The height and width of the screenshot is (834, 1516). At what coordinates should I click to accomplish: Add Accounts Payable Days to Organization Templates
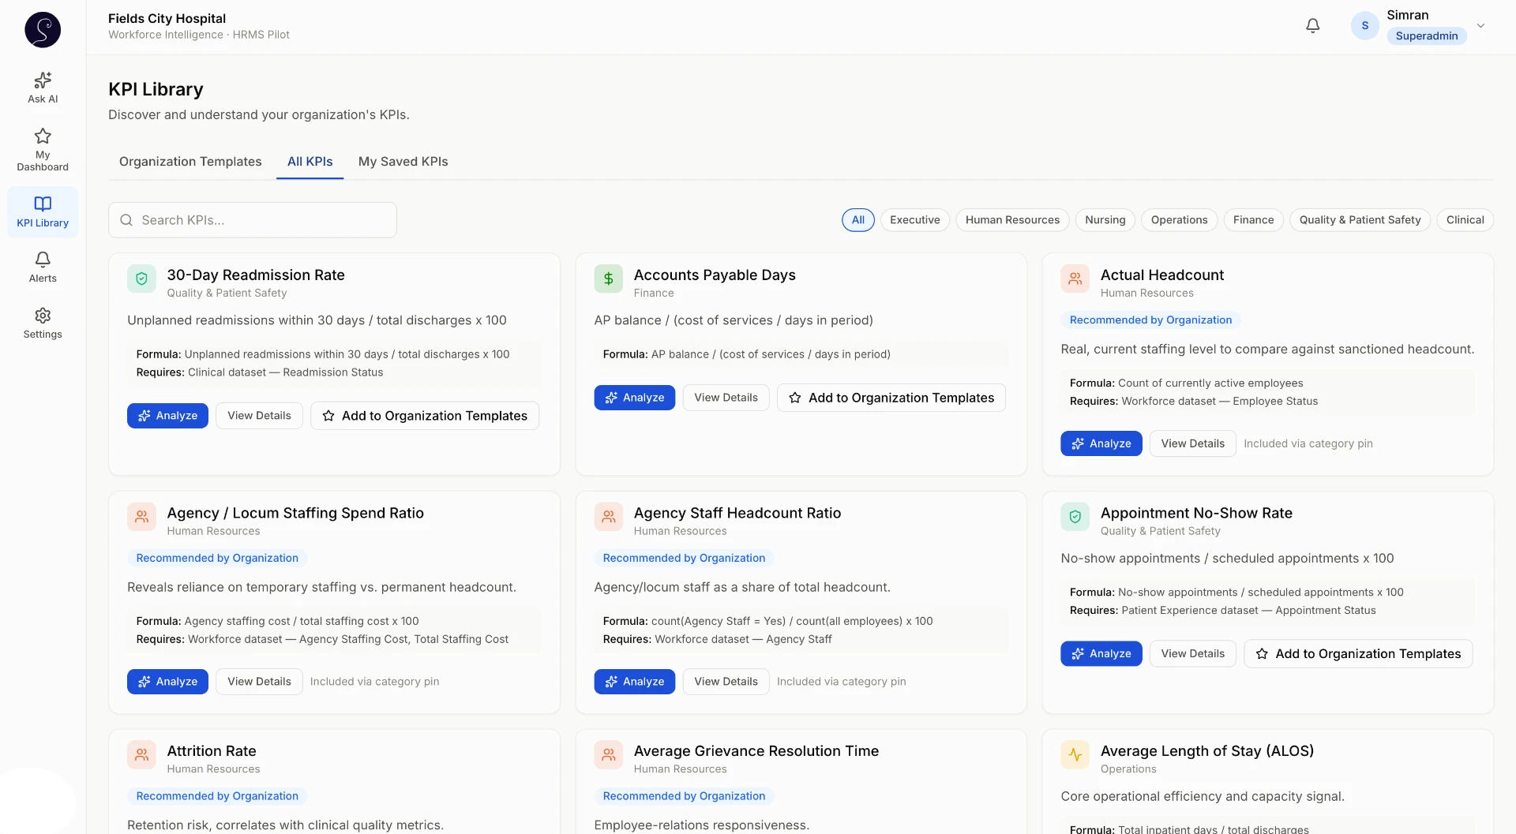[x=891, y=398]
